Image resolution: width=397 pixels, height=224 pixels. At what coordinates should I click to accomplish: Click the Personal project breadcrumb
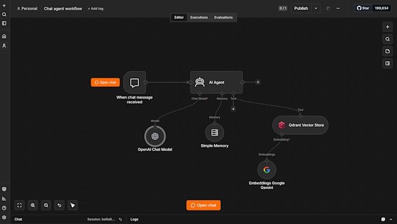pyautogui.click(x=27, y=9)
